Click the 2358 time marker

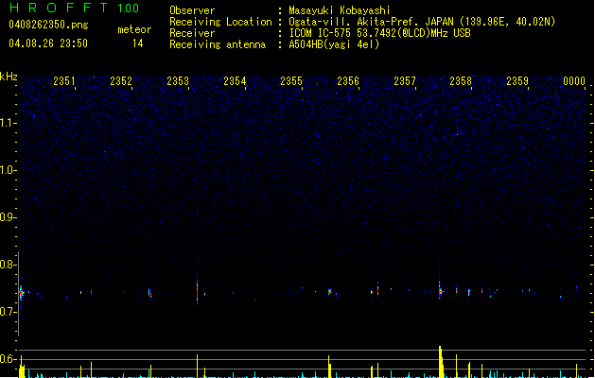click(461, 80)
